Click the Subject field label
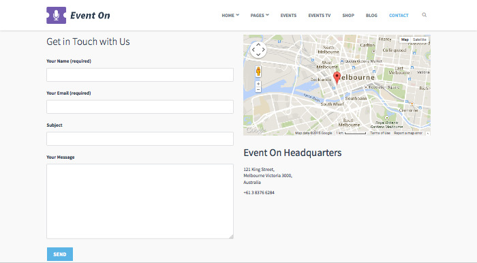The image size is (477, 263). pyautogui.click(x=55, y=125)
